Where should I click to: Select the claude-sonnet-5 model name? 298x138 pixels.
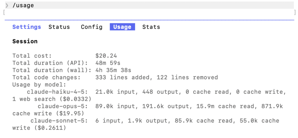pos(59,121)
